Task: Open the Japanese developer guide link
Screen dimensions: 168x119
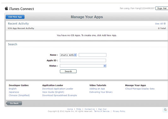Action: [14, 92]
